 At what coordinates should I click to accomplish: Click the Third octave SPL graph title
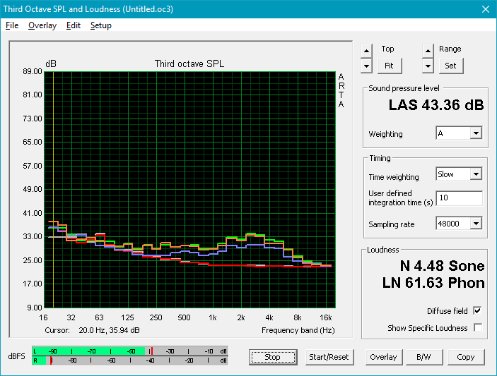pos(189,63)
